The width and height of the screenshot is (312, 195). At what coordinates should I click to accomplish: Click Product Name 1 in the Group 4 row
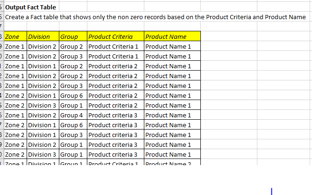(x=172, y=115)
